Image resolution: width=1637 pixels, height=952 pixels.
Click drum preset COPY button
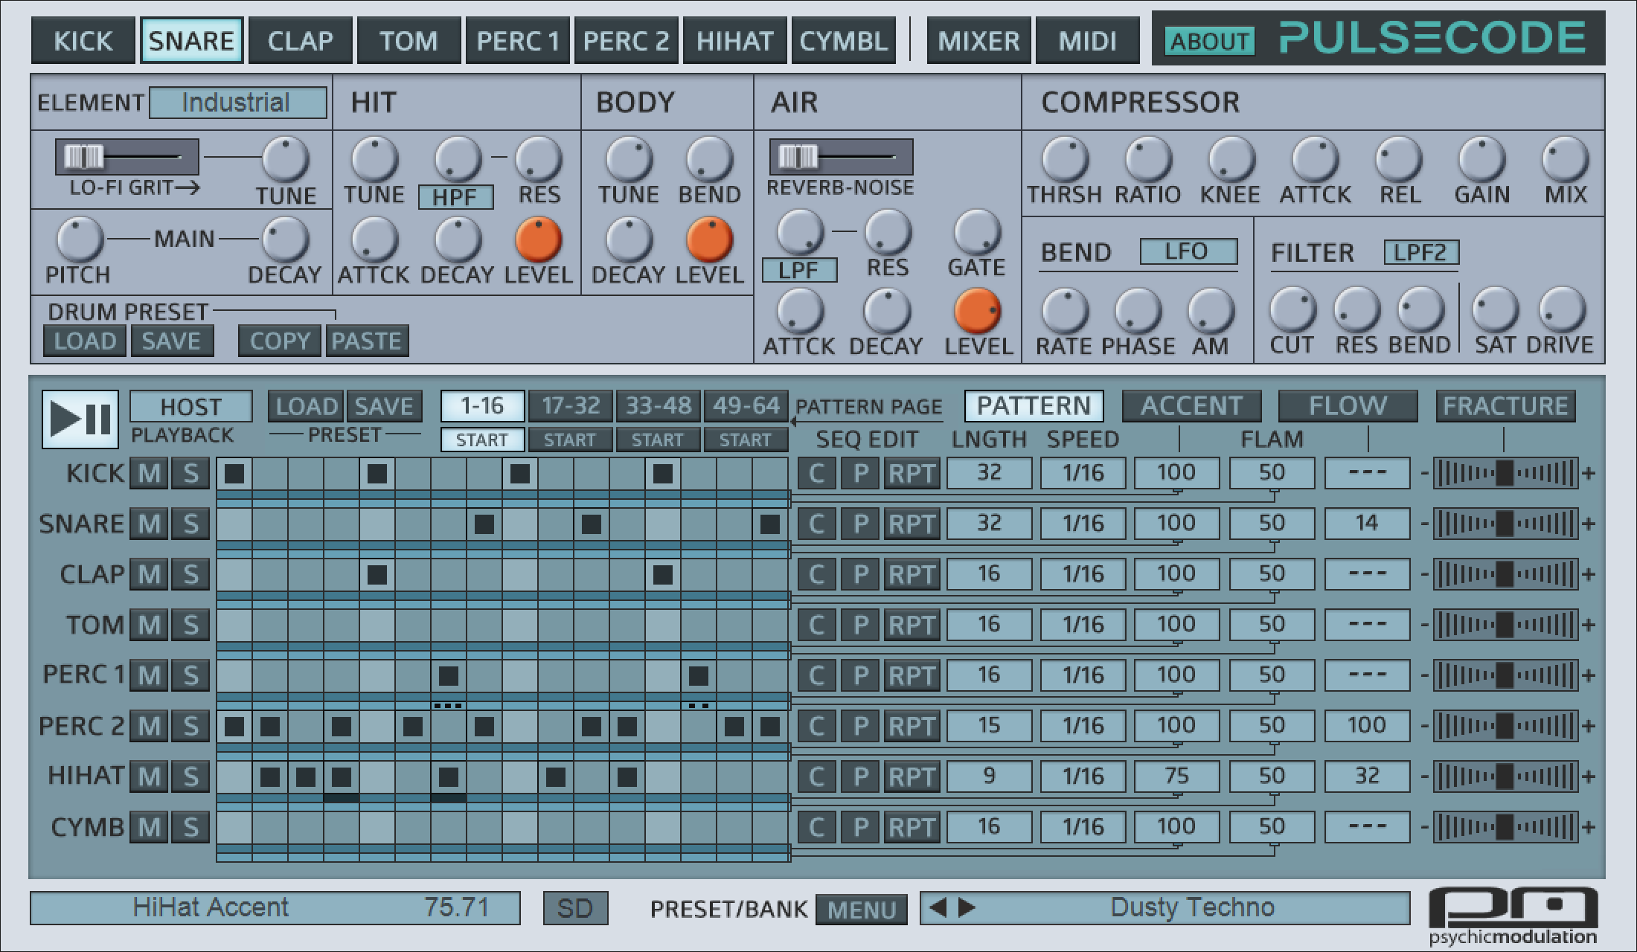(280, 341)
